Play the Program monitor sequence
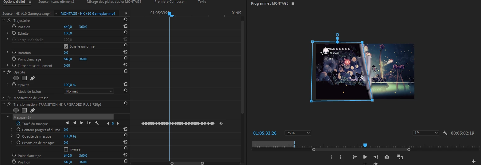 tap(365, 157)
